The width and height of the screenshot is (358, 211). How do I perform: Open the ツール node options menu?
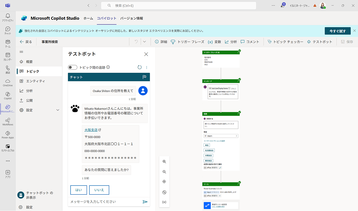pos(238,184)
